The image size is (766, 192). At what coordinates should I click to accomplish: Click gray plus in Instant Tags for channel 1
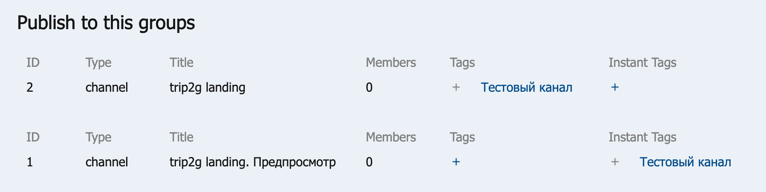click(615, 162)
